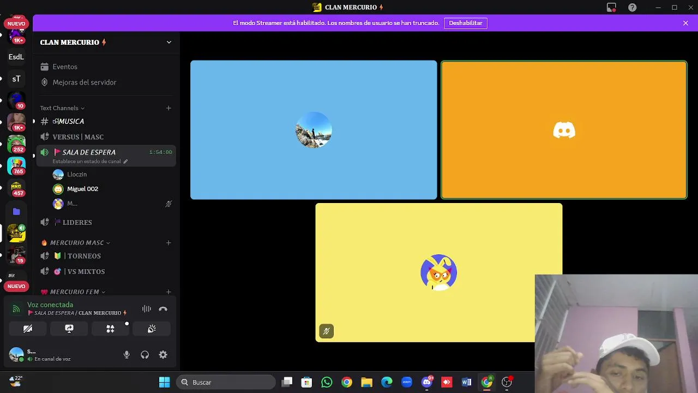Screen dimensions: 698x393
Task: Open Microsoft Word from the taskbar
Action: click(x=466, y=383)
